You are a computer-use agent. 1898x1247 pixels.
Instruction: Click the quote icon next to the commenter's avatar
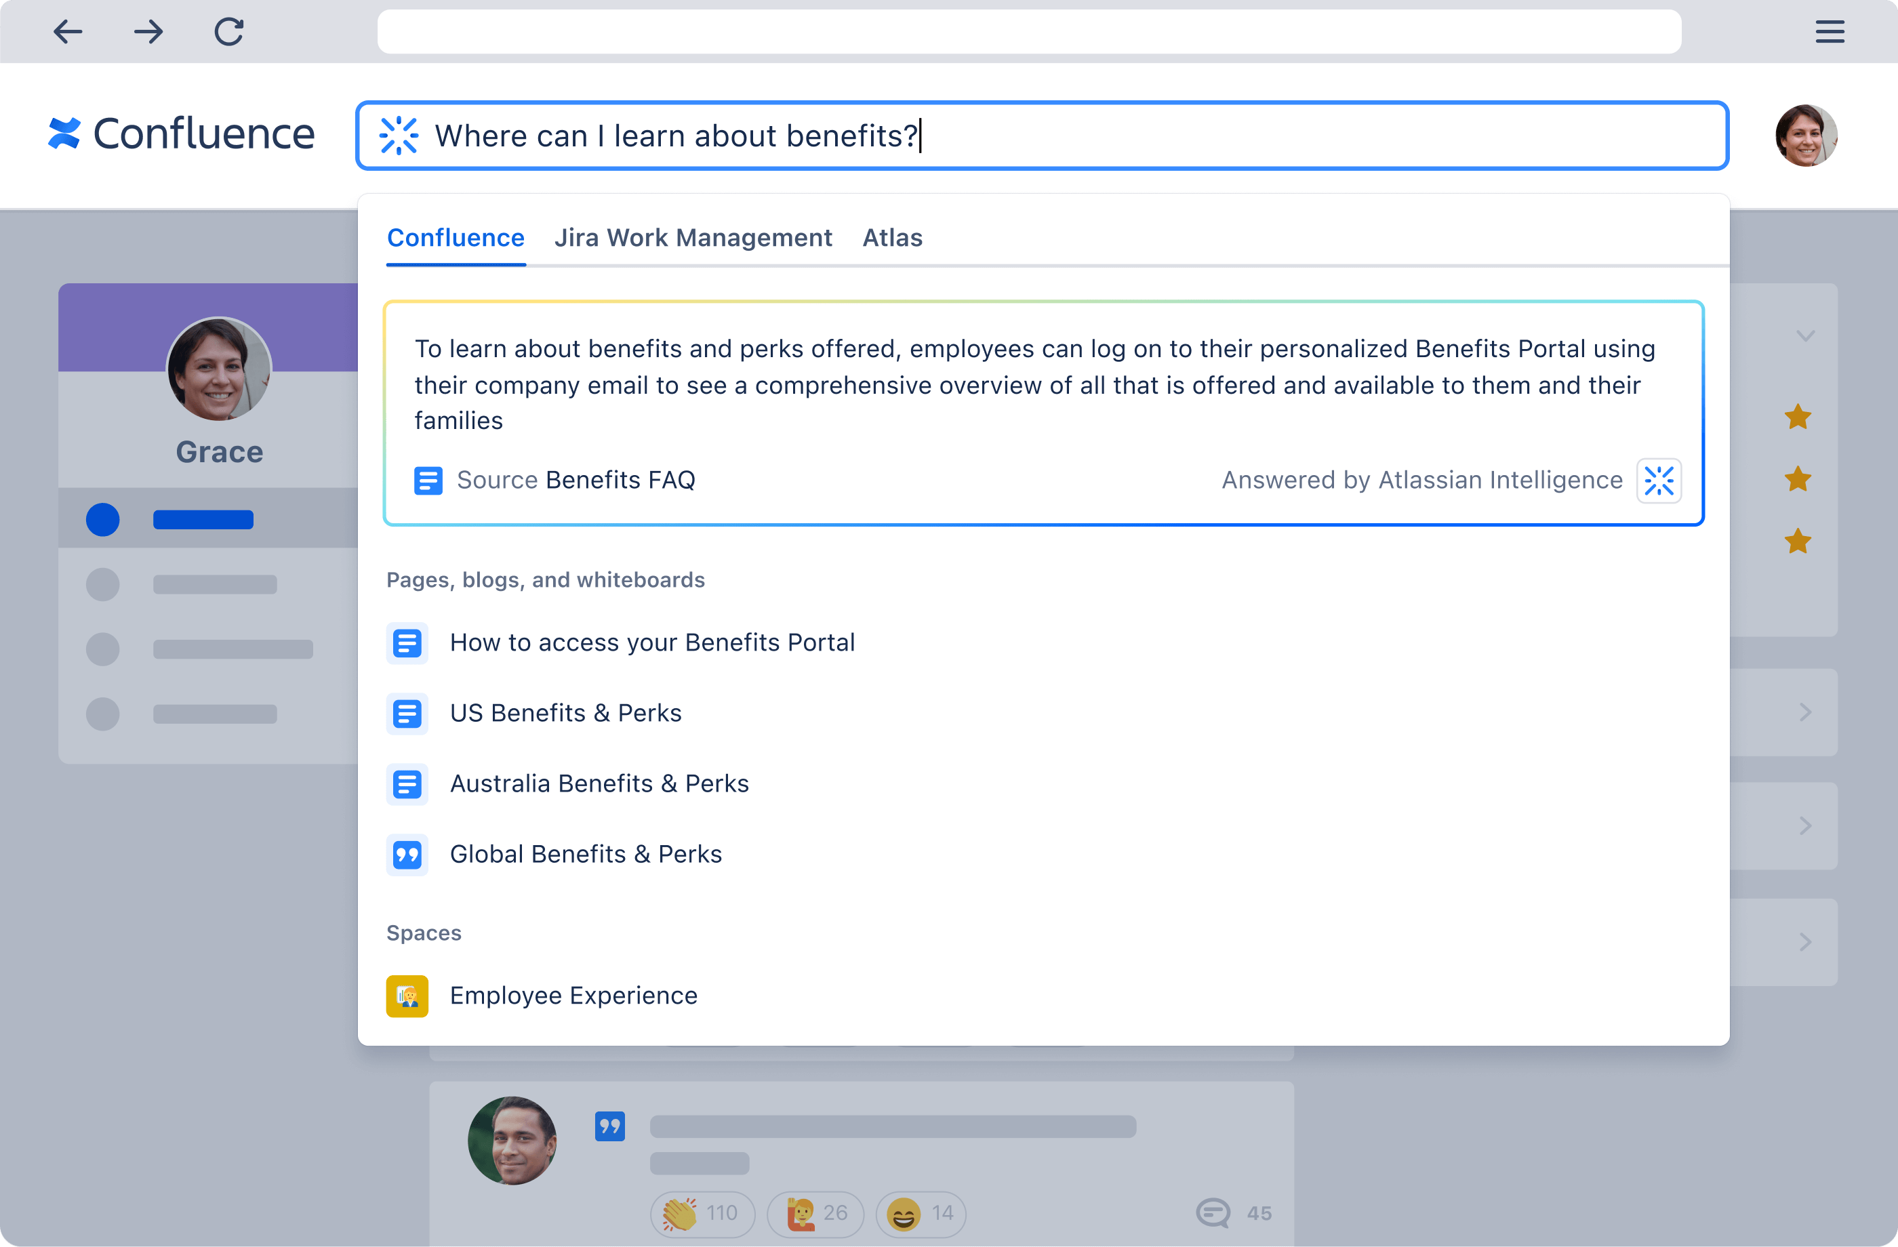tap(610, 1126)
